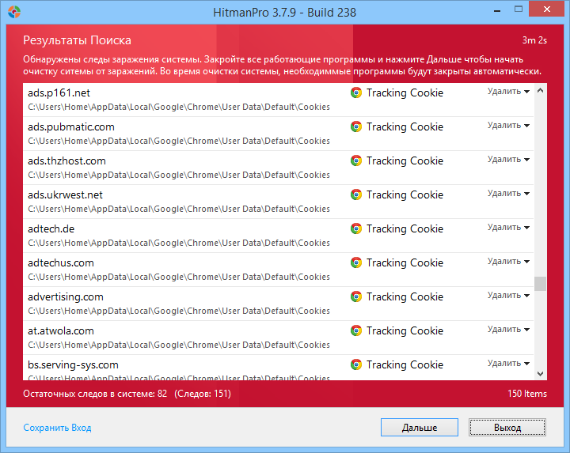Viewport: 570px width, 453px height.
Task: Select the ads.pubmatic.com entry
Action: click(278, 134)
